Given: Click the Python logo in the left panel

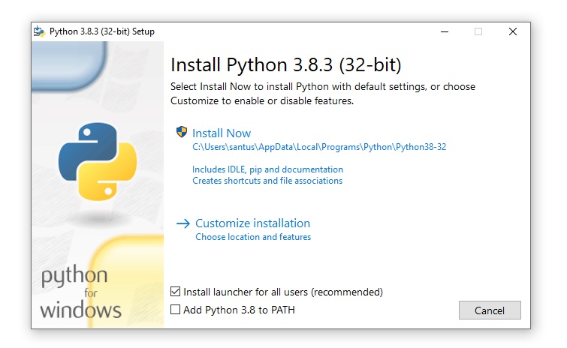Looking at the screenshot, I should point(98,161).
